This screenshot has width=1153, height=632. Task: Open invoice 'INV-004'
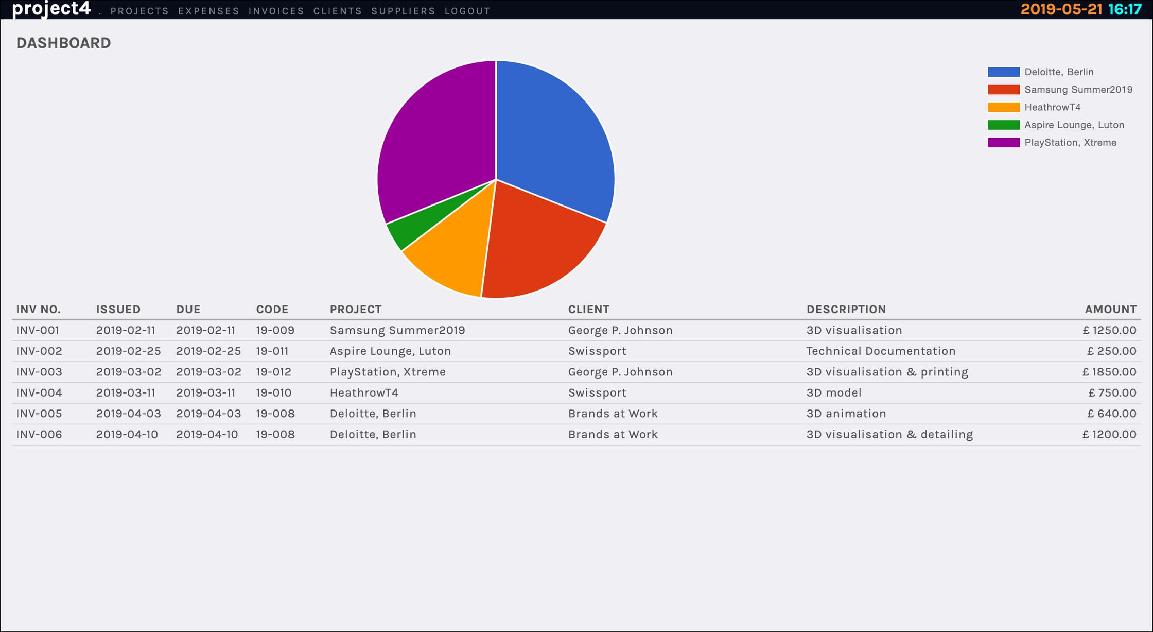point(39,393)
